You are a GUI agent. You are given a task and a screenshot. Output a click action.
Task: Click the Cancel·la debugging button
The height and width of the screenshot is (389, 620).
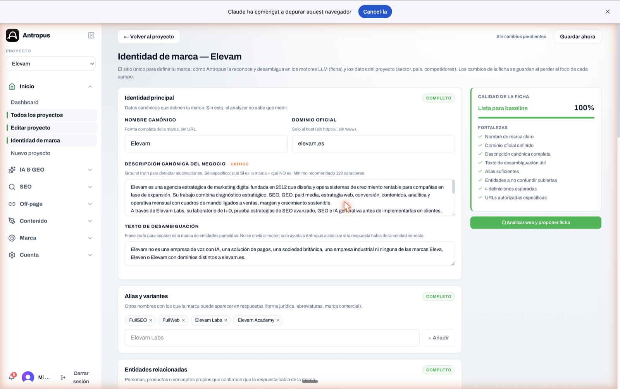[x=375, y=12]
